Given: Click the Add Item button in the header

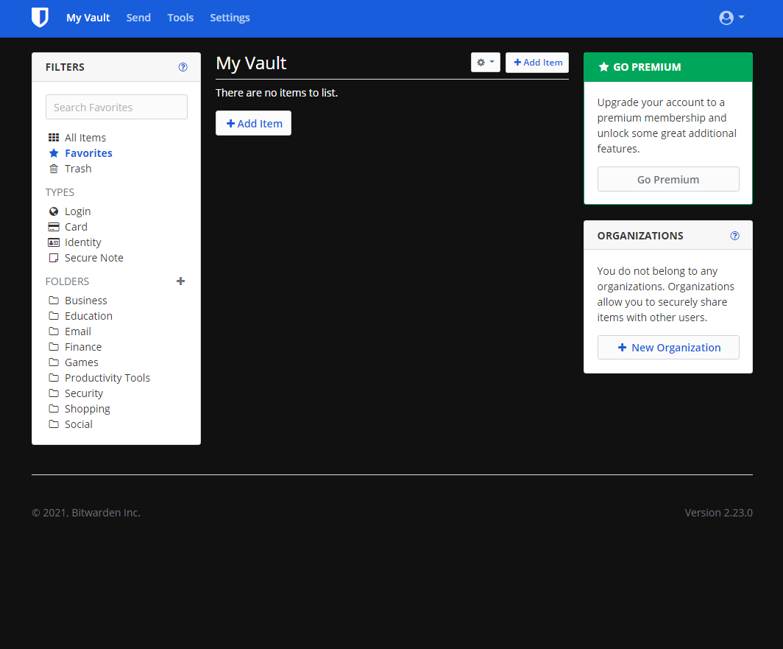Looking at the screenshot, I should pyautogui.click(x=537, y=63).
